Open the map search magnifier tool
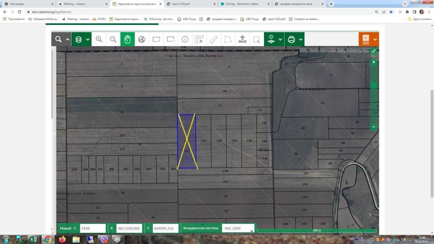This screenshot has width=434, height=244. (x=58, y=39)
